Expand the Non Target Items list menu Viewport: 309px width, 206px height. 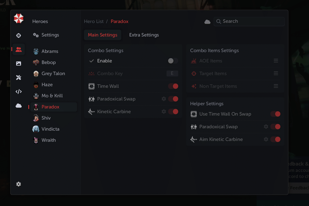276,86
